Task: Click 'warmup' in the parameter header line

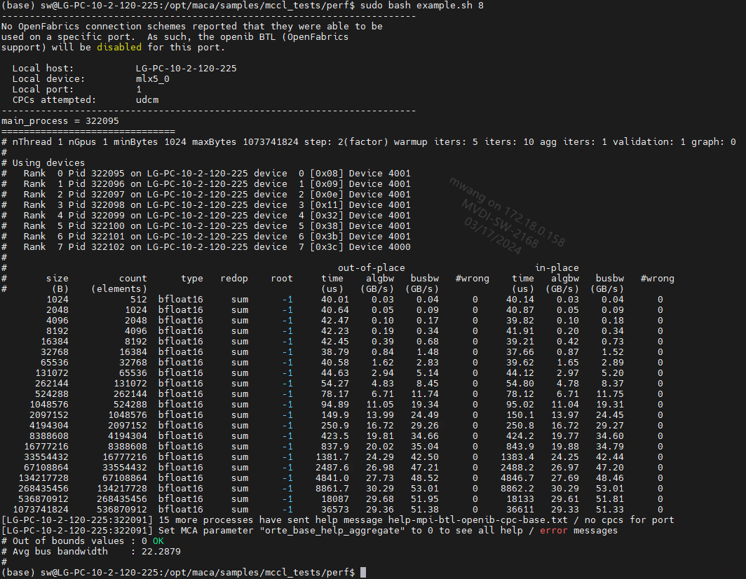Action: coord(411,142)
